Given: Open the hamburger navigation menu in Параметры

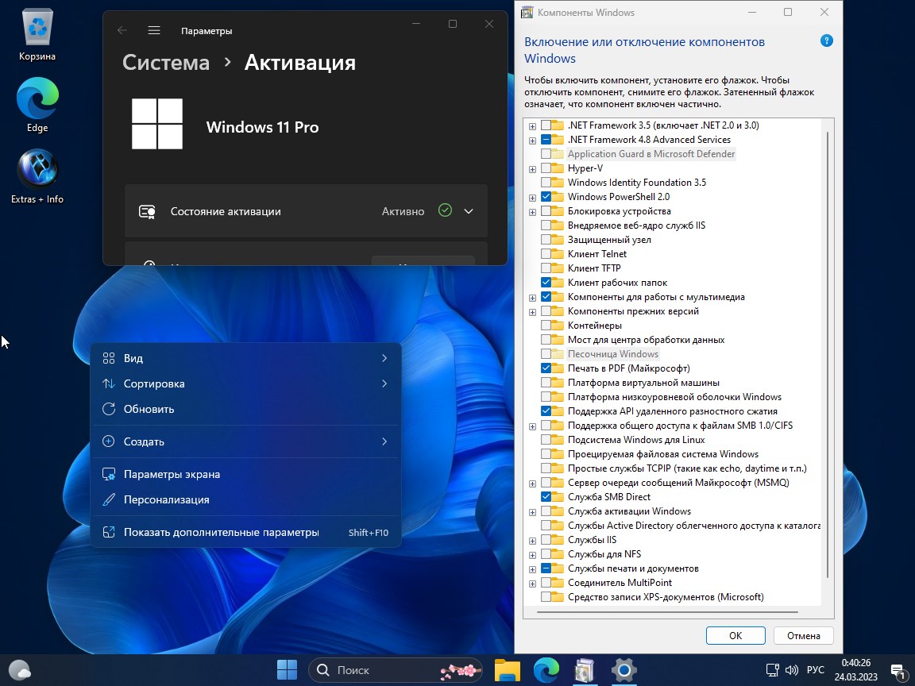Looking at the screenshot, I should (154, 30).
